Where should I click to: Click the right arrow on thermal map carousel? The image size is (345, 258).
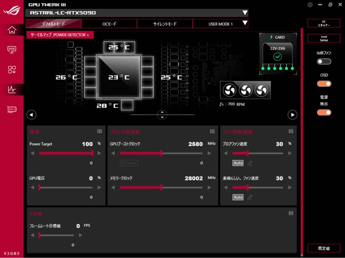tap(292, 115)
